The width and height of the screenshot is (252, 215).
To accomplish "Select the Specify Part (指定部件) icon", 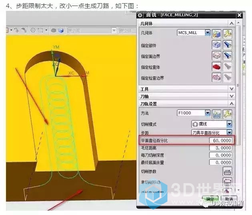I will point(217,45).
